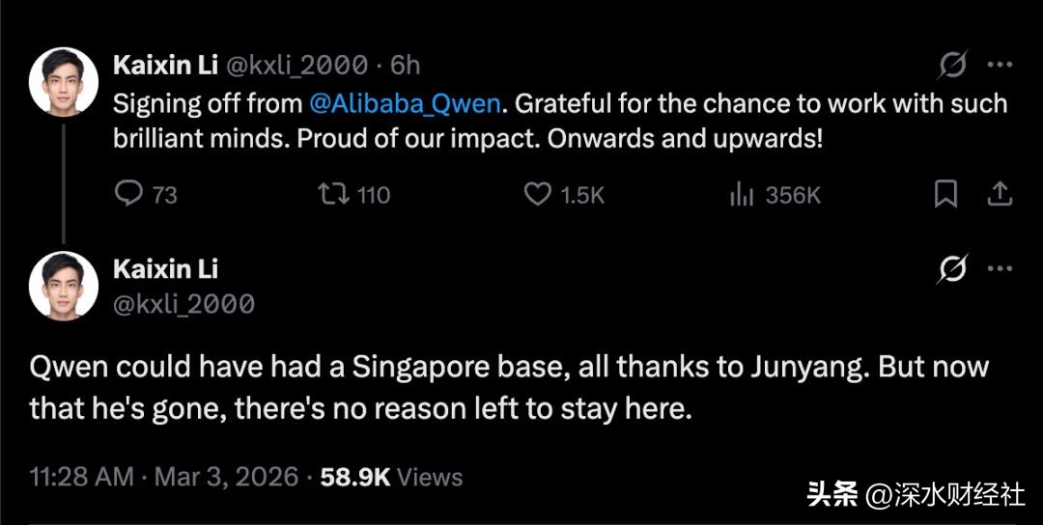This screenshot has width=1043, height=525.
Task: Reply to the Signing off tweet
Action: click(x=129, y=194)
